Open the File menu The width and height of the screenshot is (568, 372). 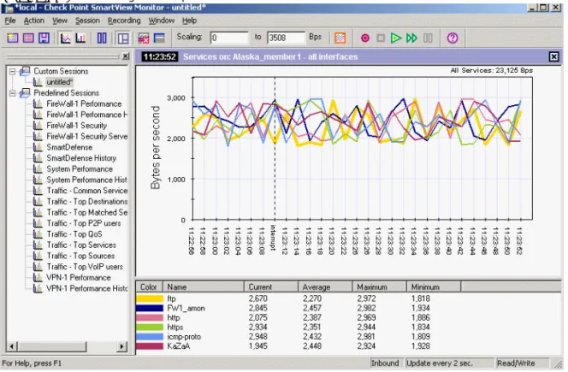tap(10, 21)
